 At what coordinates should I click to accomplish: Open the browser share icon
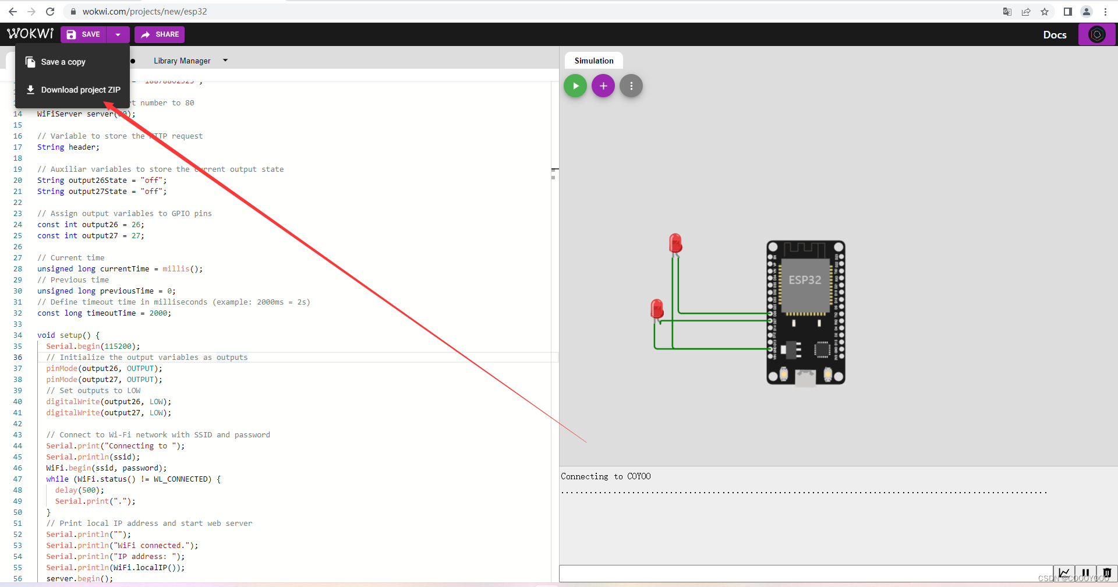pos(1026,11)
